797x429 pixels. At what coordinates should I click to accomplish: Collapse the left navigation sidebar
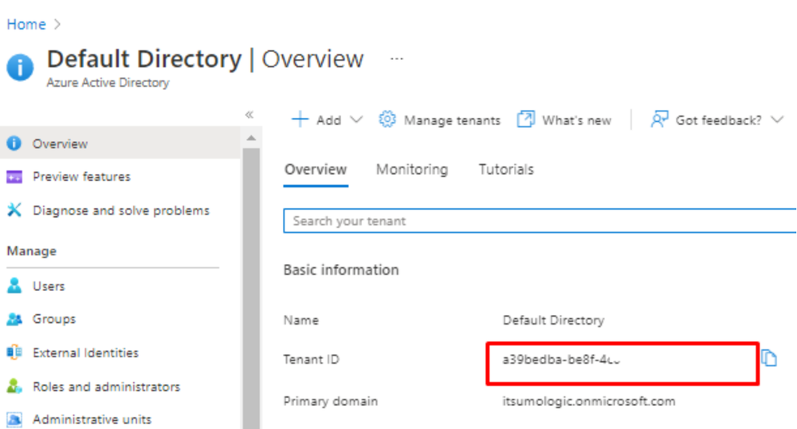click(x=249, y=115)
